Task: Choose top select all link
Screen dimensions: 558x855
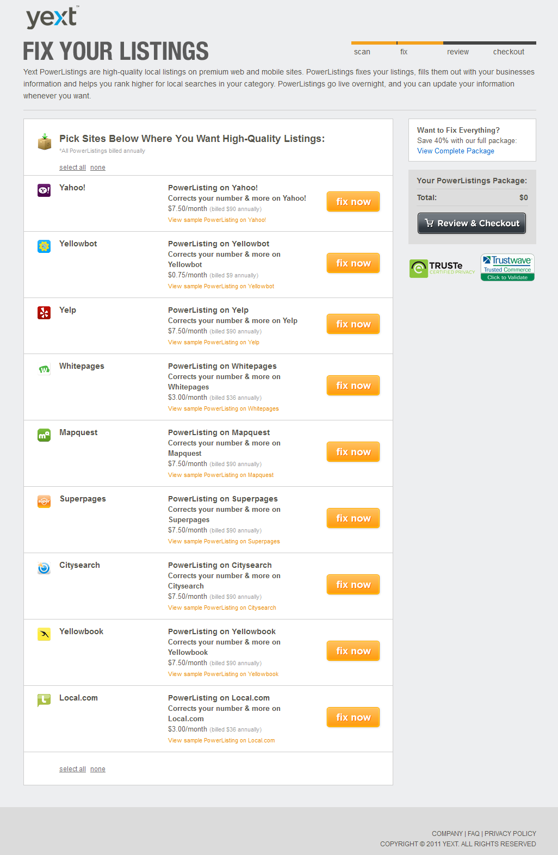Action: pyautogui.click(x=72, y=168)
